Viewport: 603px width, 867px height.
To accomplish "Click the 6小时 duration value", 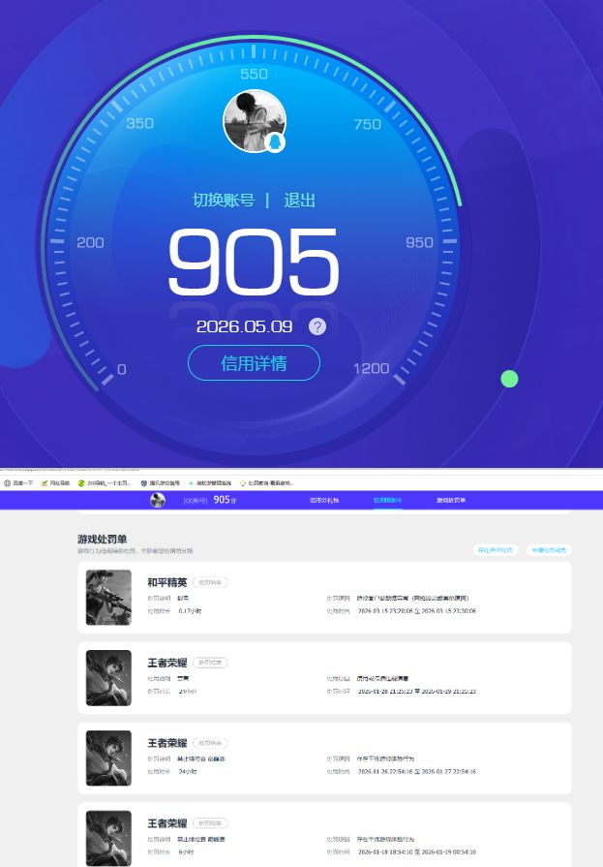I will point(186,852).
